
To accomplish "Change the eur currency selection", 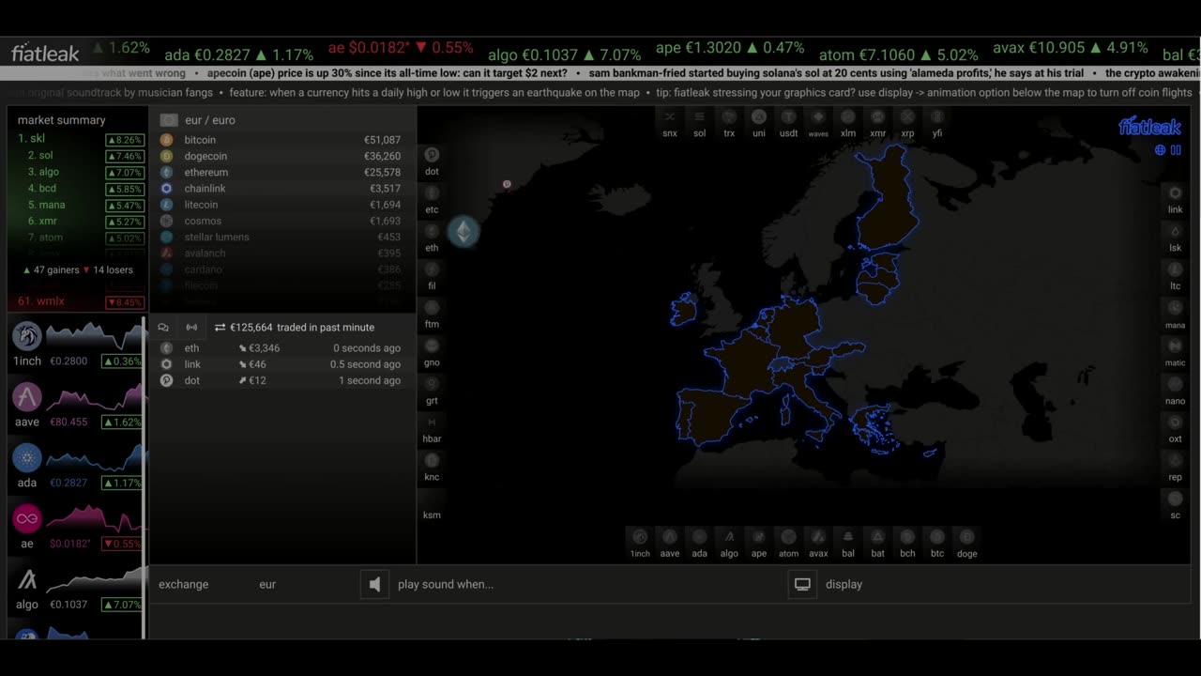I will coord(267,584).
